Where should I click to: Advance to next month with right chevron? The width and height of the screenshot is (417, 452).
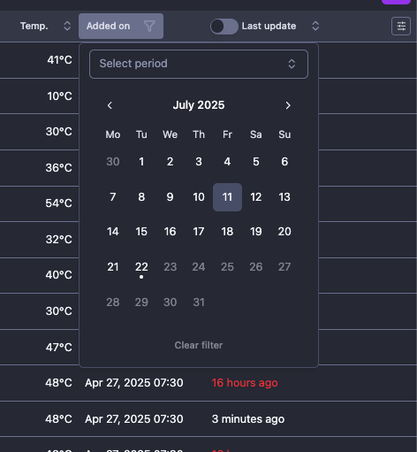pyautogui.click(x=288, y=105)
